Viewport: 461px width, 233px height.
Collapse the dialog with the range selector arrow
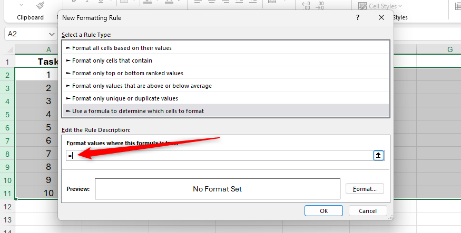pos(378,155)
